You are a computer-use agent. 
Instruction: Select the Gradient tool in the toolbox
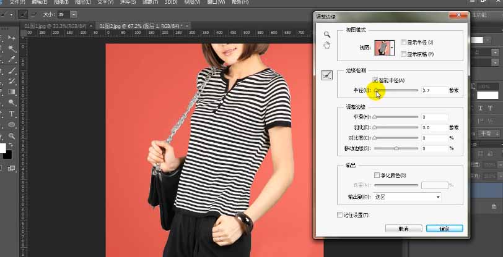[x=12, y=92]
